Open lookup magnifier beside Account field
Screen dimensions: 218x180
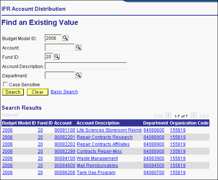(78, 47)
